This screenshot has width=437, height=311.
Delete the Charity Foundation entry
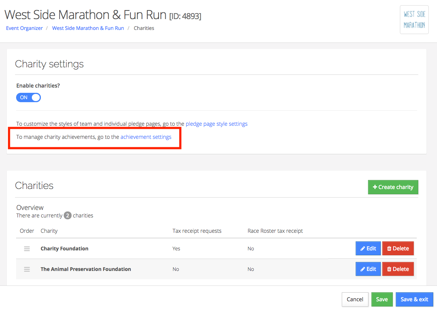click(x=398, y=249)
